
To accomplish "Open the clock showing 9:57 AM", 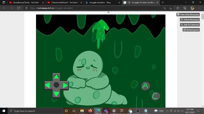I will [x=190, y=111].
